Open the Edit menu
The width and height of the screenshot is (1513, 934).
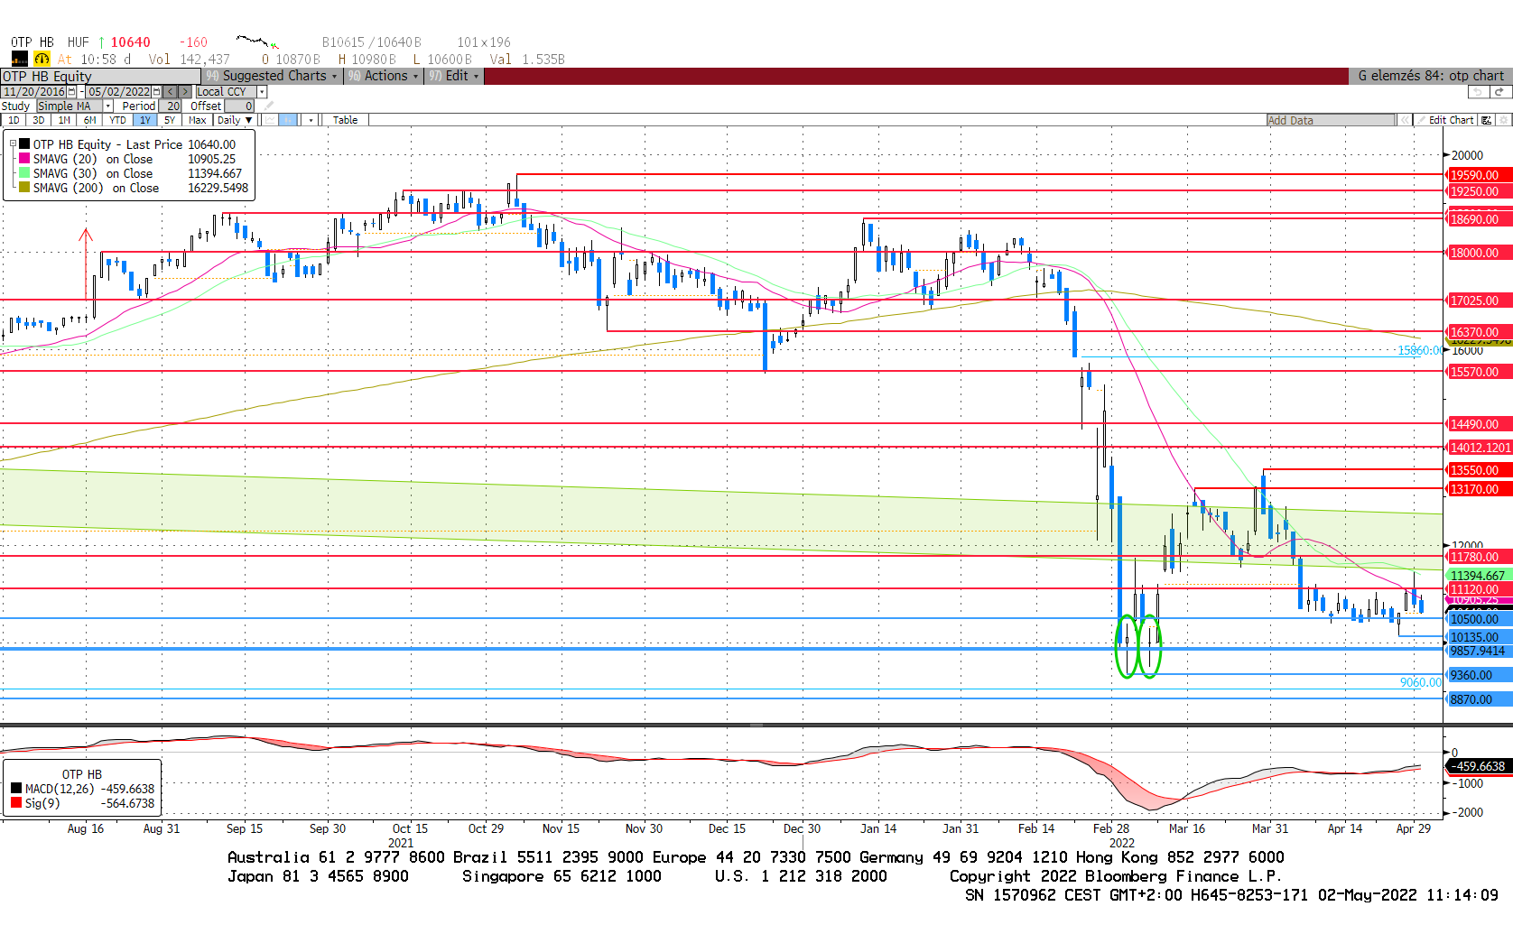click(x=454, y=76)
